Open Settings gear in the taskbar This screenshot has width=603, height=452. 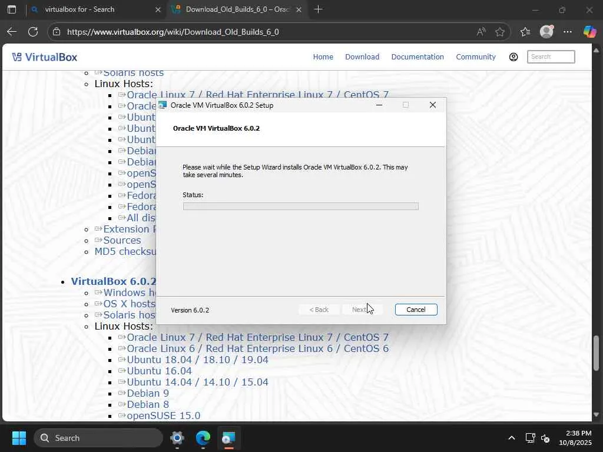pos(177,438)
